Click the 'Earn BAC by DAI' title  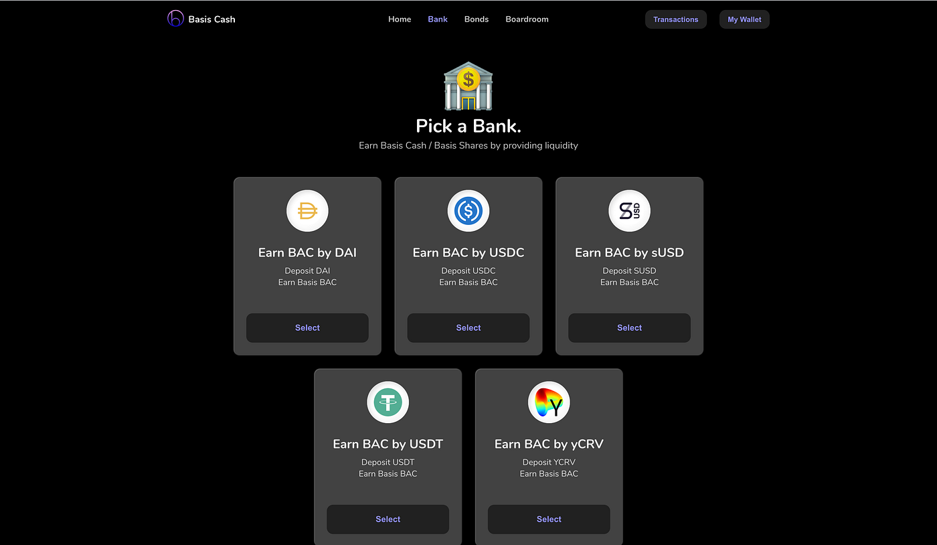click(x=307, y=252)
